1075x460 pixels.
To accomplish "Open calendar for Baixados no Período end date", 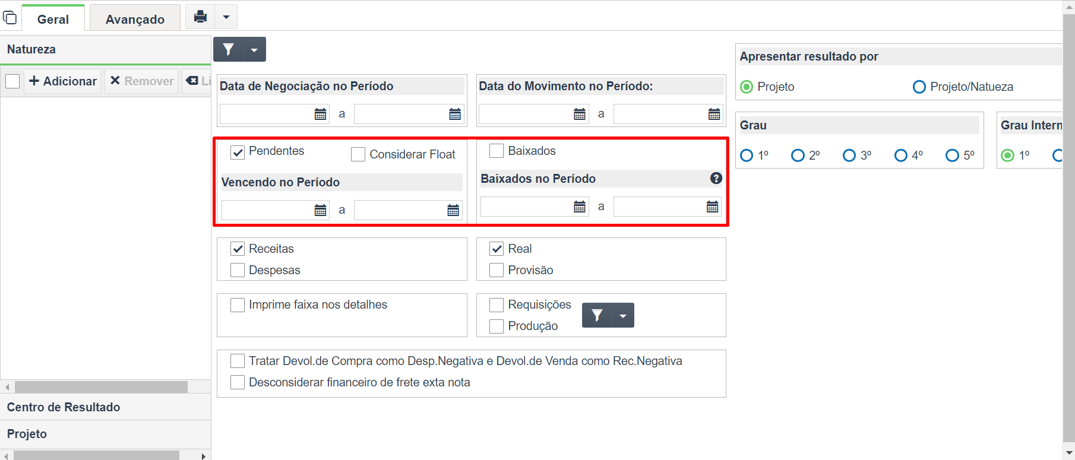I will (712, 207).
